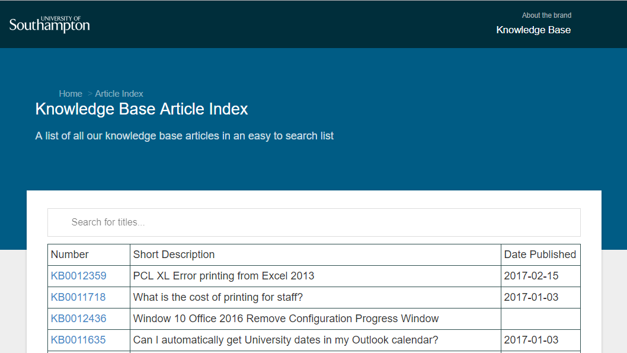Image resolution: width=627 pixels, height=353 pixels.
Task: Click the Knowledge Base Article Index heading
Action: pos(142,109)
